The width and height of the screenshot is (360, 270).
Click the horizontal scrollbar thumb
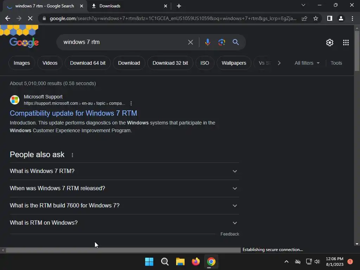(x=123, y=250)
